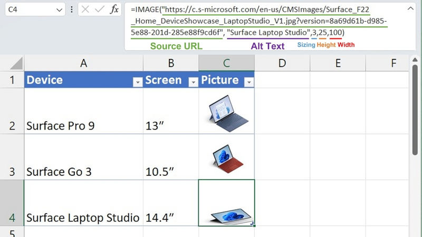This screenshot has height=237, width=422.
Task: Select column A header
Action: (x=84, y=63)
